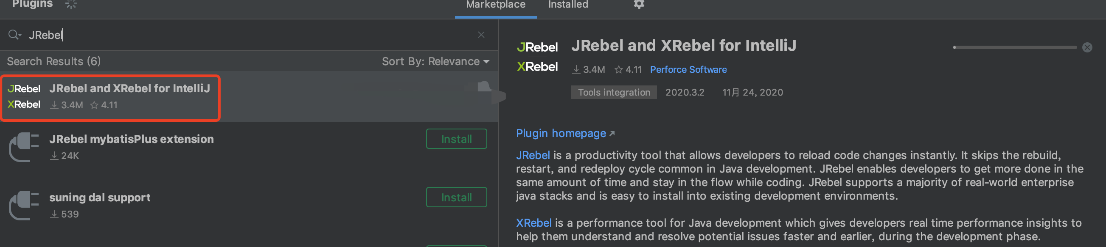This screenshot has height=247, width=1106.
Task: Open search options via magnifier dropdown arrow
Action: [x=20, y=35]
